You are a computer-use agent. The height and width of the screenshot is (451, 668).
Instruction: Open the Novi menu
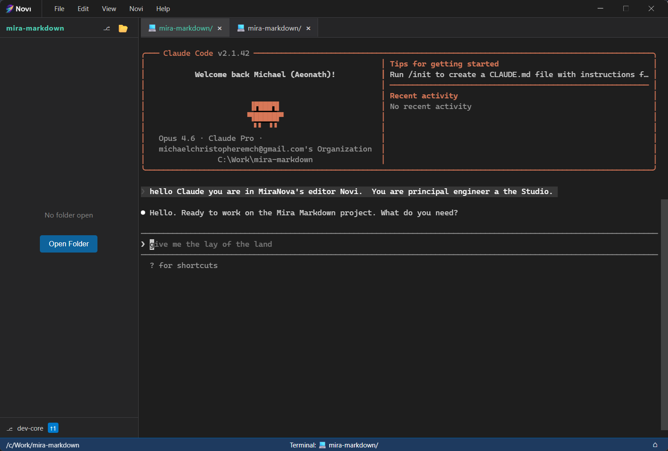pyautogui.click(x=136, y=8)
